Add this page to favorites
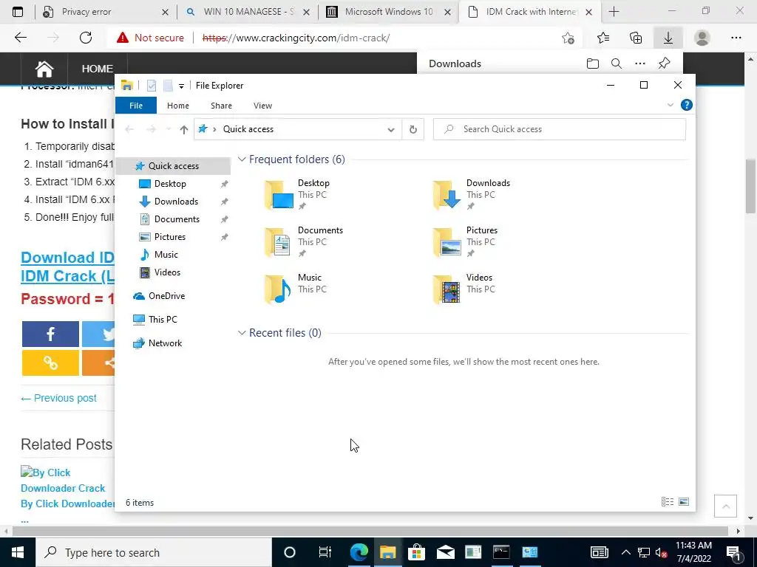Image resolution: width=757 pixels, height=567 pixels. [568, 38]
